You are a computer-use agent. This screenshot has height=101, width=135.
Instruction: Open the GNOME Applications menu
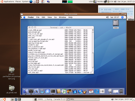tap(8, 2)
